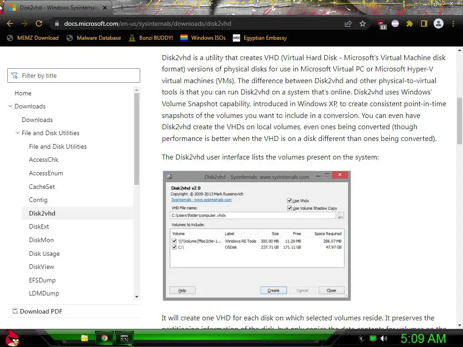View site security lock info
The image size is (463, 347).
point(57,23)
